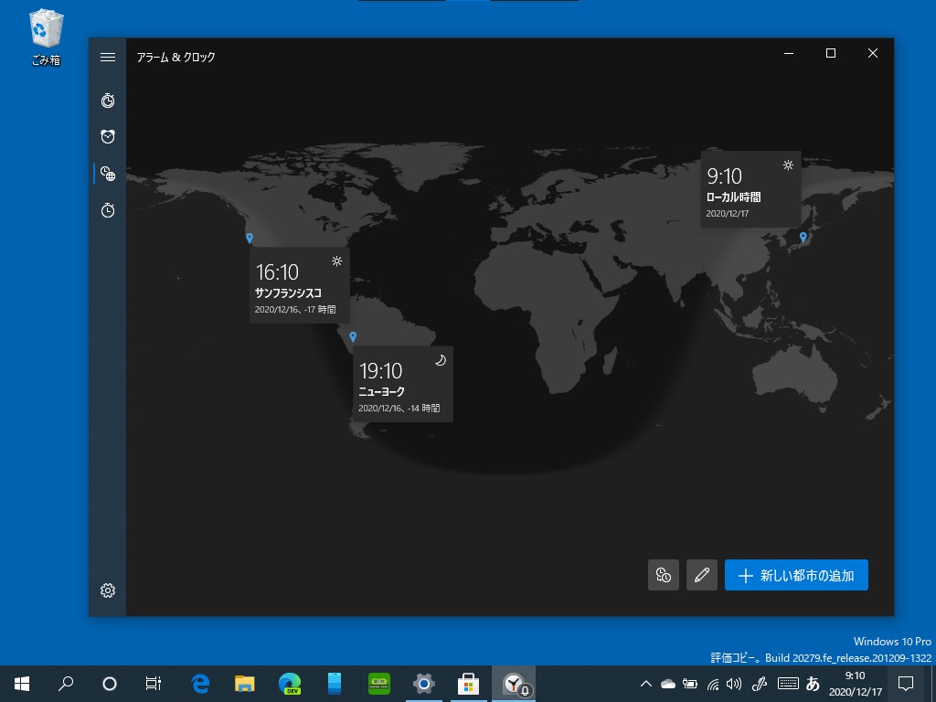Open File Explorer from taskbar
This screenshot has width=936, height=702.
click(x=245, y=684)
